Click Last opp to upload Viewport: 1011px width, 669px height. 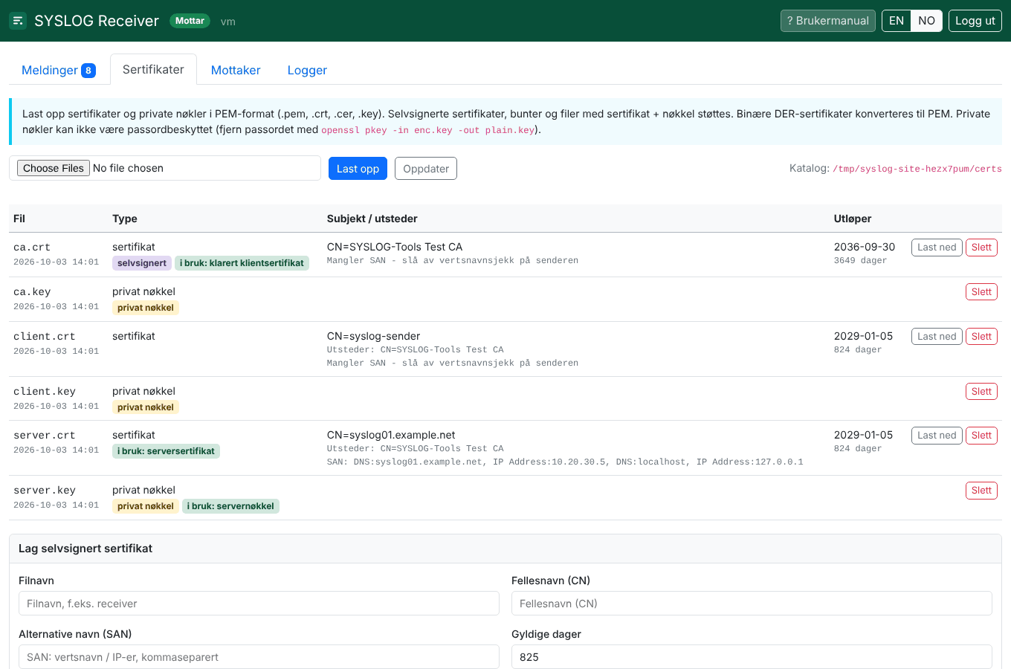tap(358, 169)
